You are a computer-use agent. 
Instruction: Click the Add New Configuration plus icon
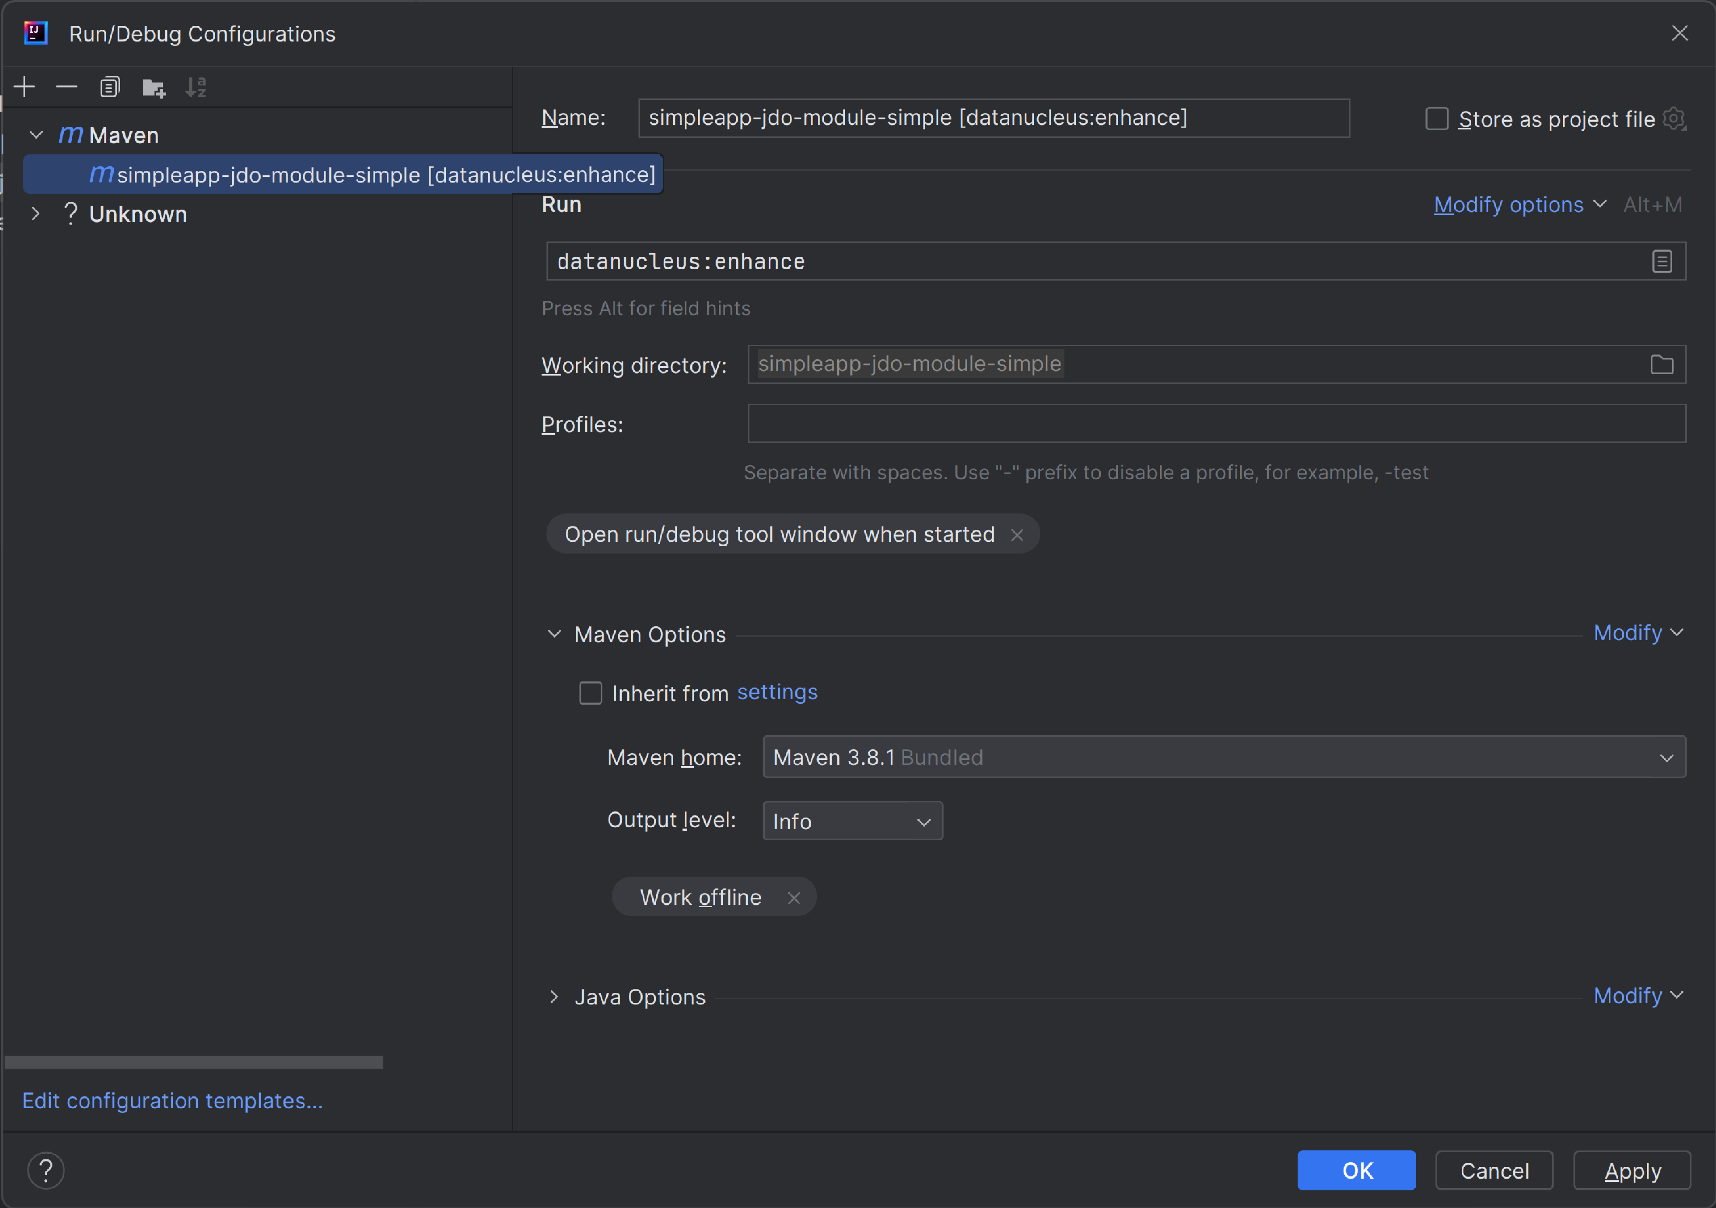coord(25,87)
